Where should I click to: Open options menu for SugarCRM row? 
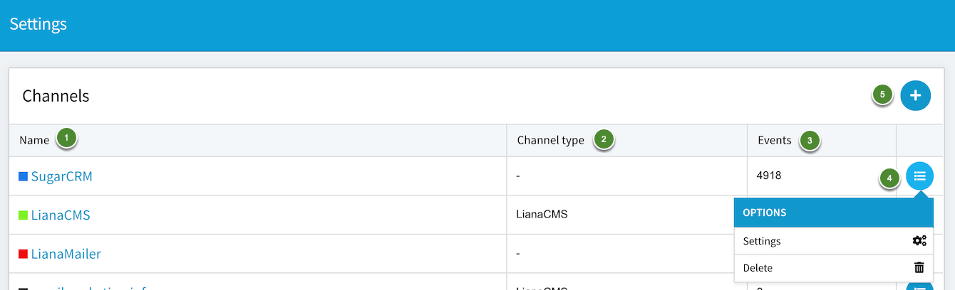click(x=920, y=175)
